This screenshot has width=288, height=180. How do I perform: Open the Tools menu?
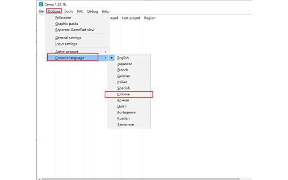[x=68, y=11]
